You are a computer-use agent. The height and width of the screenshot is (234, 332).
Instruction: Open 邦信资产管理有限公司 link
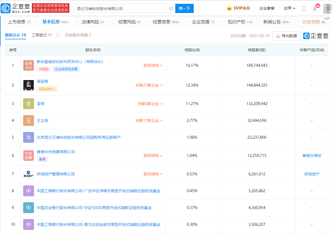56,174
